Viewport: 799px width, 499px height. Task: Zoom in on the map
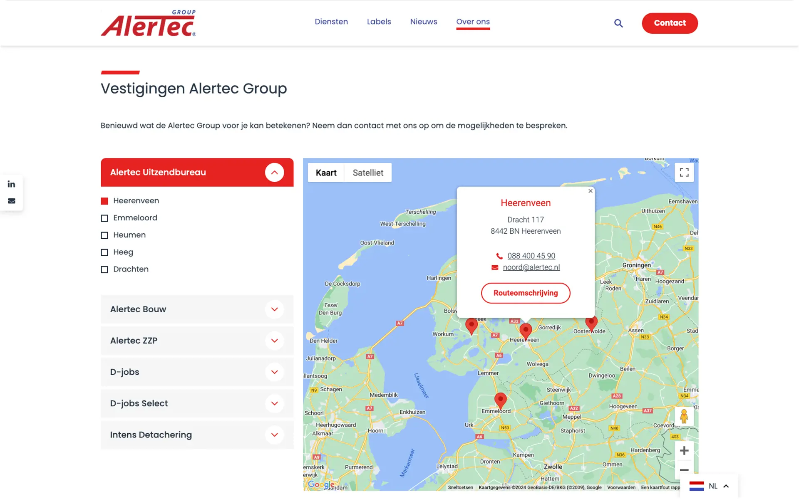click(684, 450)
